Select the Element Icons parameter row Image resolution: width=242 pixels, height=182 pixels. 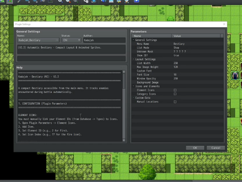pos(177,90)
